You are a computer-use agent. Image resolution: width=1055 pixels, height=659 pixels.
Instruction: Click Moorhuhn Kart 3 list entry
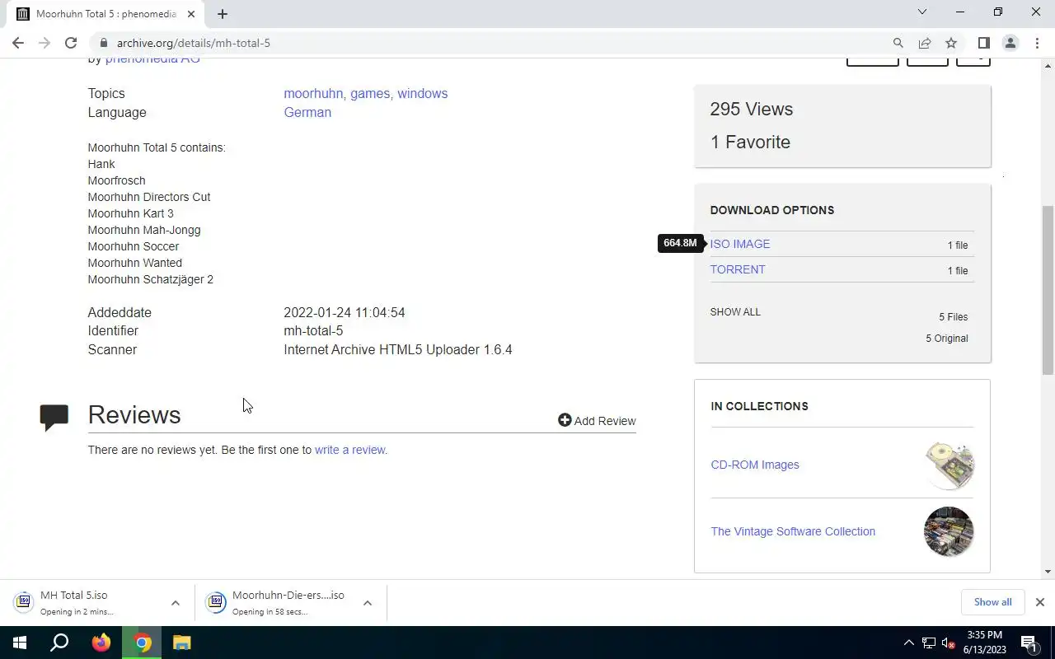pos(131,213)
